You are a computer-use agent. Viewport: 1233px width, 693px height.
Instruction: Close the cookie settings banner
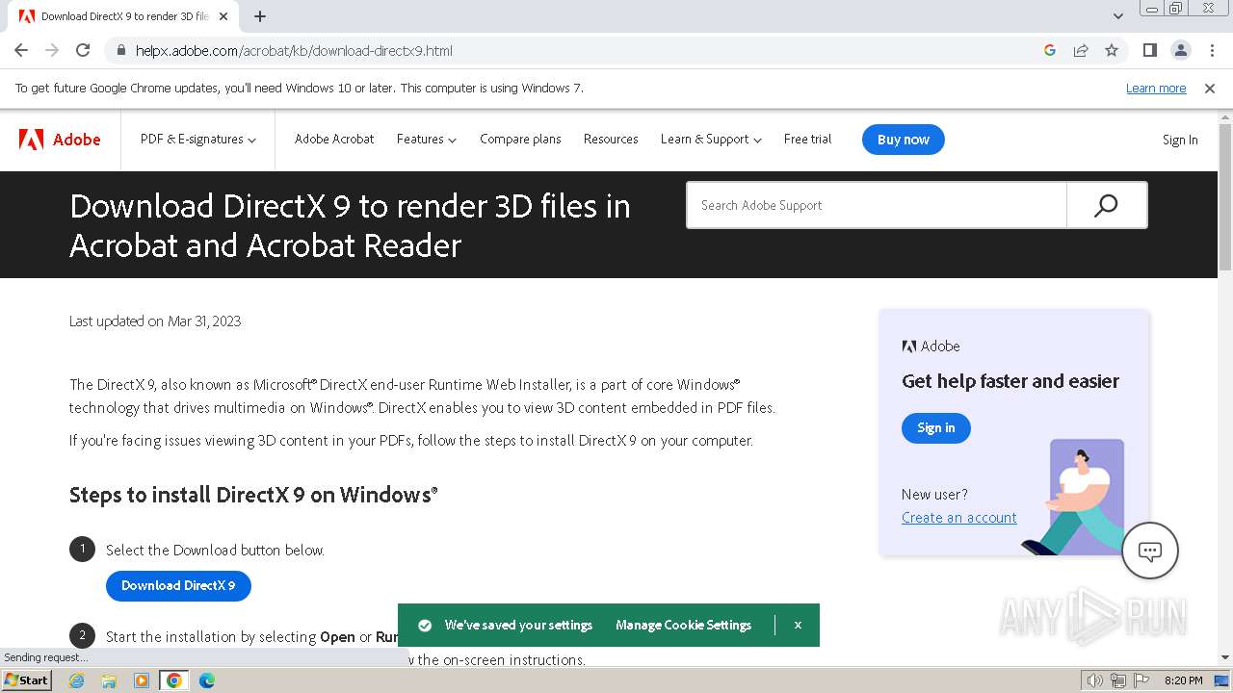[798, 626]
